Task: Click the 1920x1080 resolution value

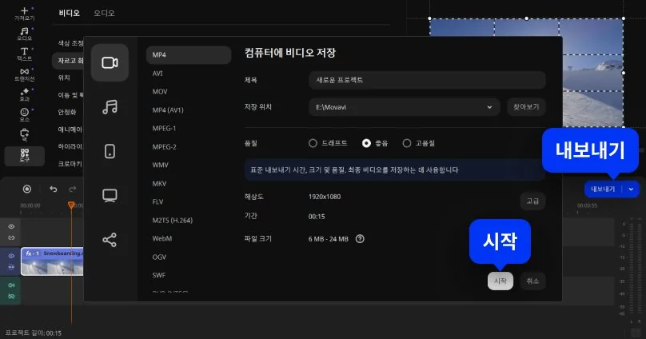Action: coord(325,197)
